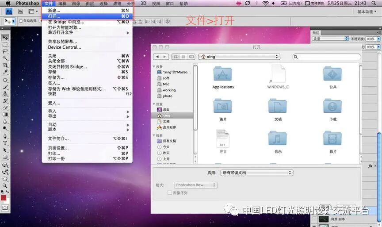Open the 编辑 menu
Viewport: 382px width, 227px height.
pyautogui.click(x=62, y=4)
